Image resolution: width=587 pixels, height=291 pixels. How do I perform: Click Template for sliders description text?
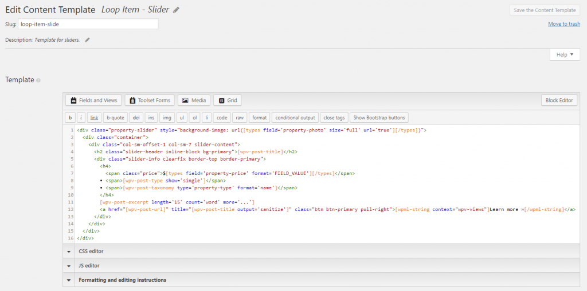click(57, 39)
